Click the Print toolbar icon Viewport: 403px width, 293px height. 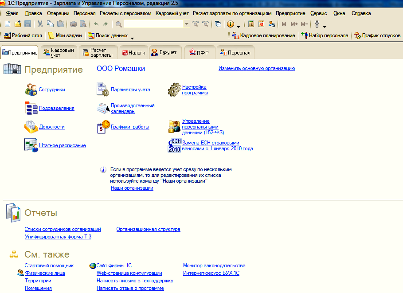tap(73, 24)
